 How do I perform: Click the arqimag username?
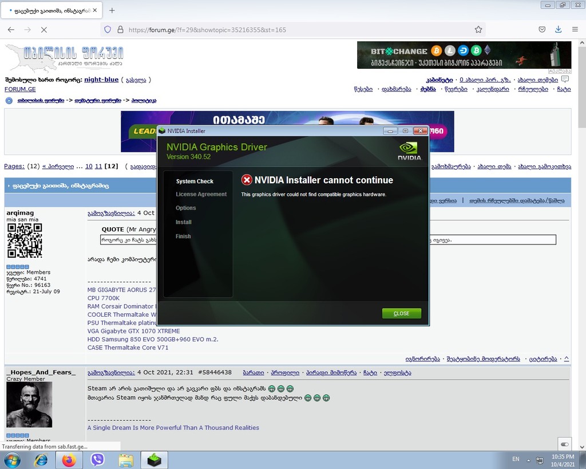pos(20,212)
